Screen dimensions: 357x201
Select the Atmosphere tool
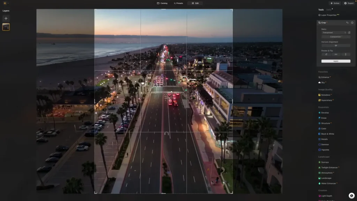click(327, 173)
